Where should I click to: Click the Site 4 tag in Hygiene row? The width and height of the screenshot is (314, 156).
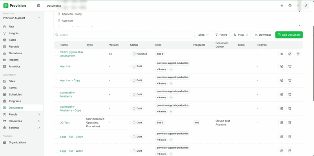(x=160, y=54)
